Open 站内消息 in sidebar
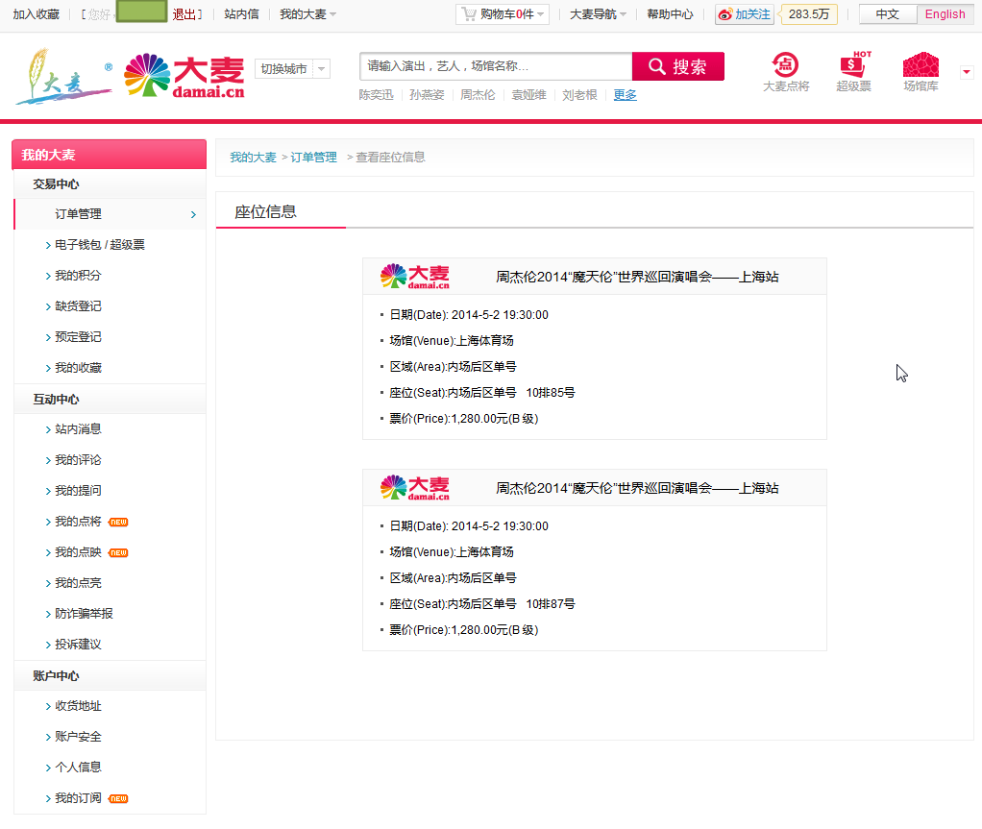 [x=78, y=428]
